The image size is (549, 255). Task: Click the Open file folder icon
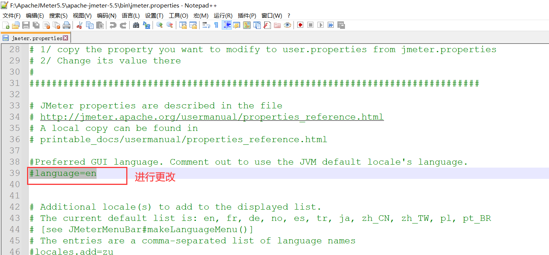[16, 25]
